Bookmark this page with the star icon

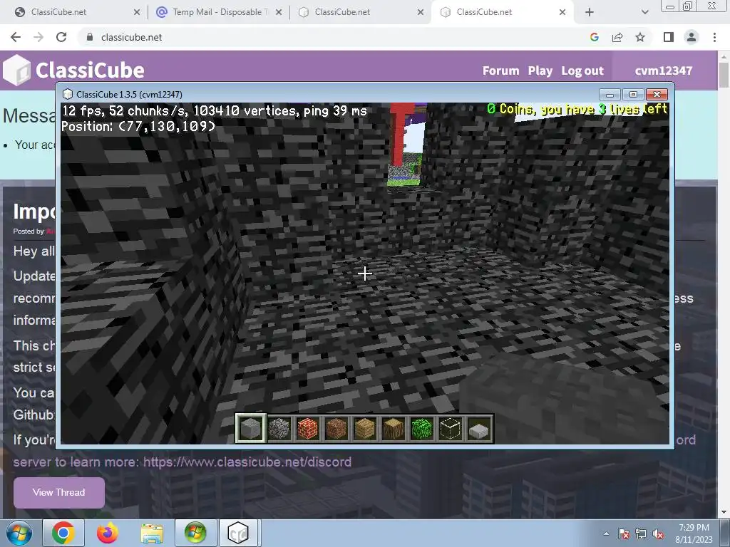(x=640, y=37)
